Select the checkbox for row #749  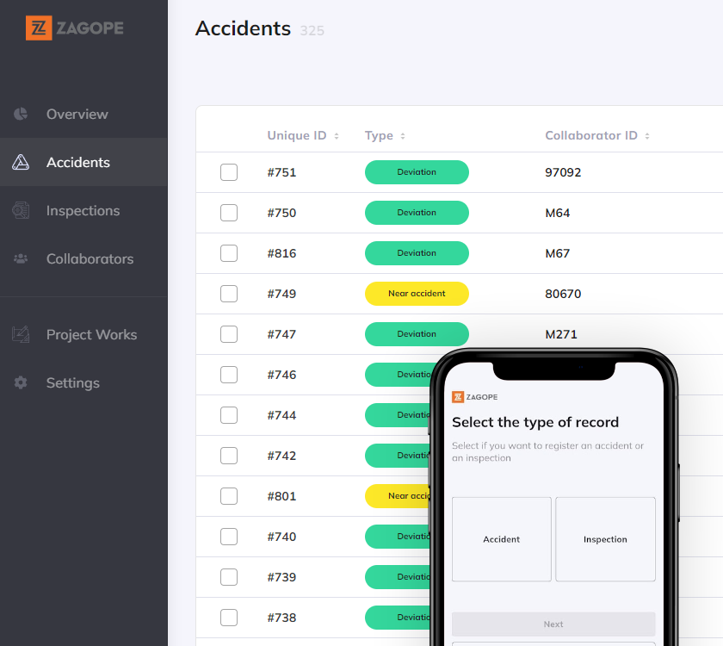click(229, 294)
